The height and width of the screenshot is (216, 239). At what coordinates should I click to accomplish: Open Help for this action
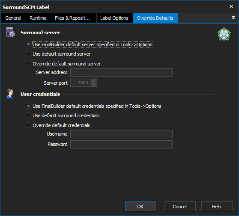(217, 207)
